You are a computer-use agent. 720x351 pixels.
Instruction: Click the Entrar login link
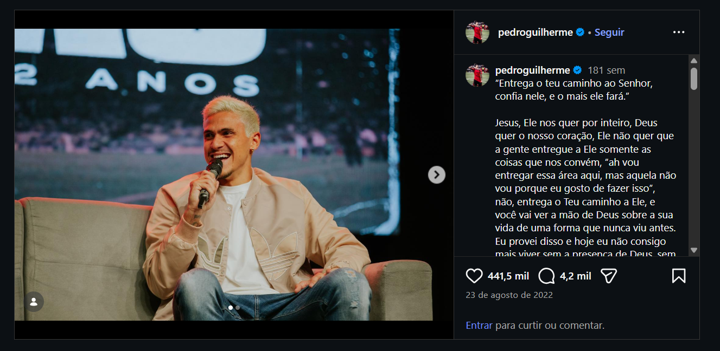tap(479, 326)
